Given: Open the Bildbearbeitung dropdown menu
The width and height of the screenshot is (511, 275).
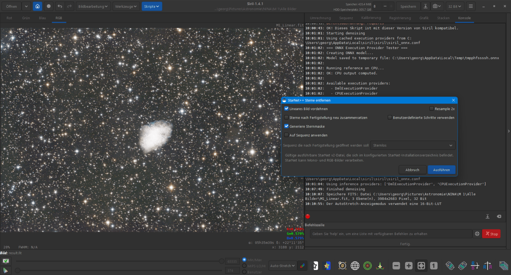Looking at the screenshot, I should (x=93, y=6).
